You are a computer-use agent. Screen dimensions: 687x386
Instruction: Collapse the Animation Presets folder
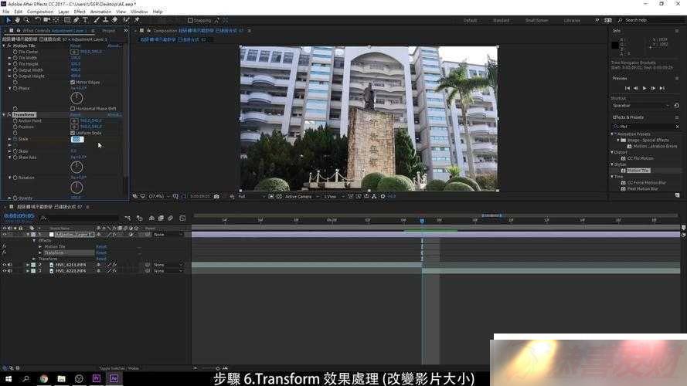pyautogui.click(x=613, y=134)
